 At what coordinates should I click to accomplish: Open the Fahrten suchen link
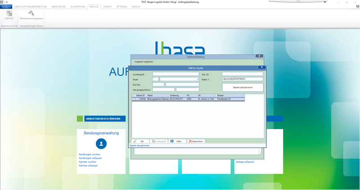[x=87, y=162]
